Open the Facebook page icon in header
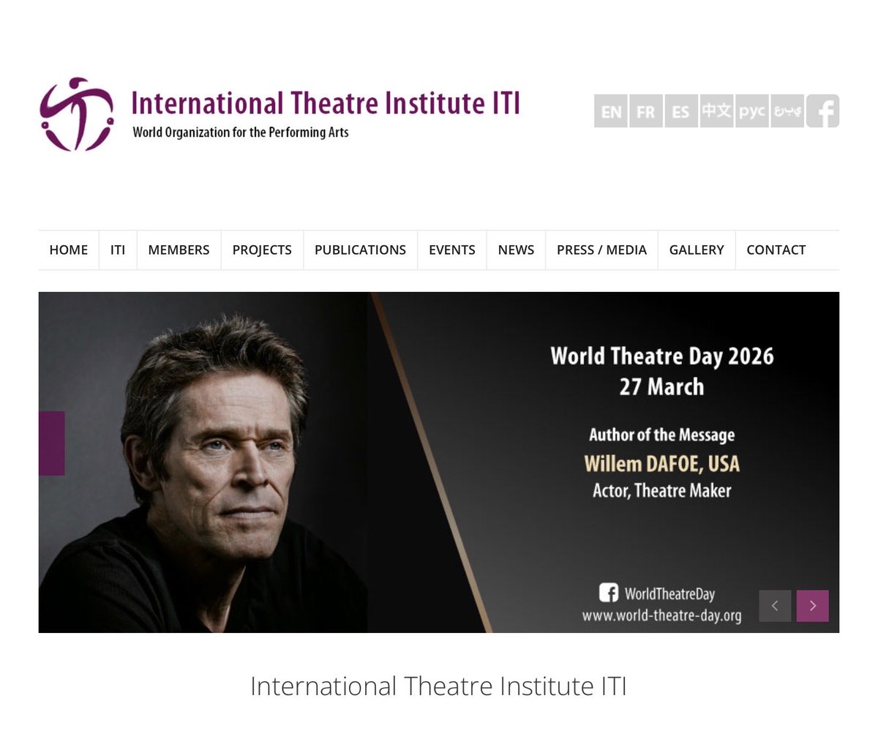878x731 pixels. [822, 111]
